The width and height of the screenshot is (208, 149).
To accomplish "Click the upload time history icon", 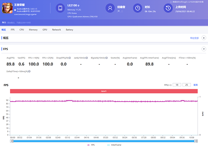I will click(168, 8).
